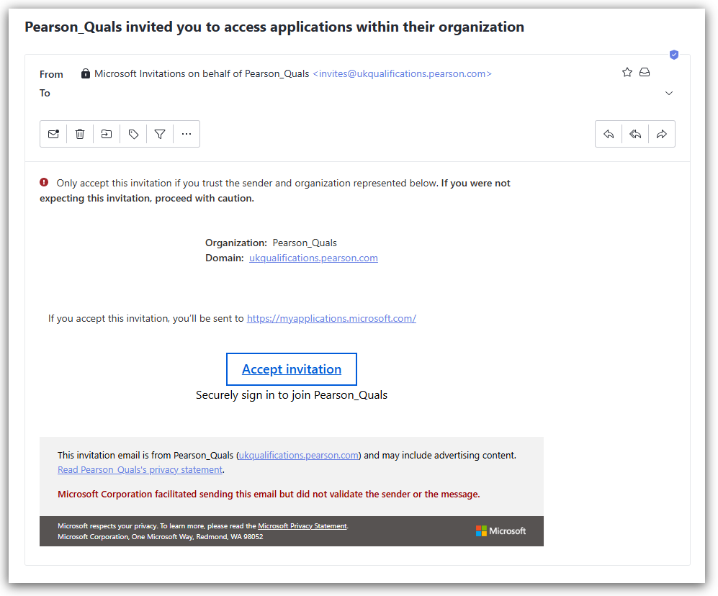Click the sender email address invites@ukqualifications.pearson.com
718x596 pixels.
(402, 73)
